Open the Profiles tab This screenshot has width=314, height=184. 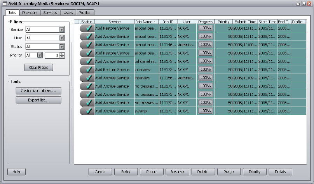(x=84, y=12)
